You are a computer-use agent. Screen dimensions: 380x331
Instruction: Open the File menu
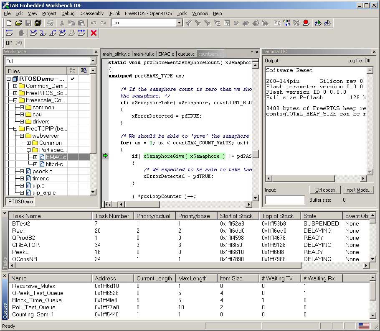[7, 13]
